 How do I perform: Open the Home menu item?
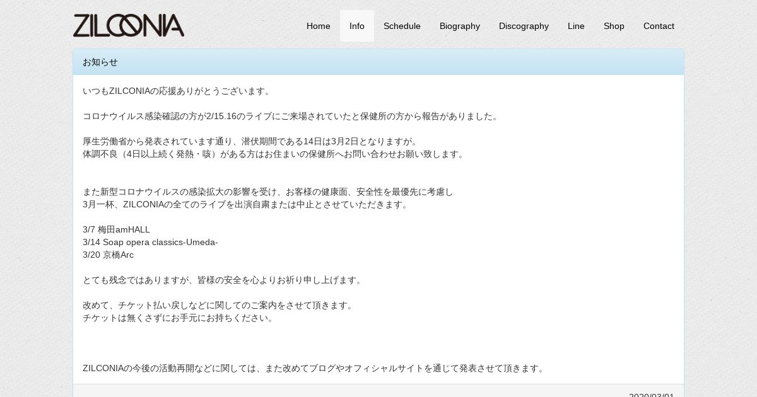(319, 26)
